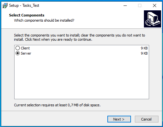Click the Server component label
163x127 pixels.
click(x=26, y=53)
